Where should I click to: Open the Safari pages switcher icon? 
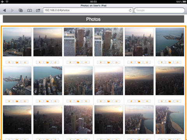21,10
